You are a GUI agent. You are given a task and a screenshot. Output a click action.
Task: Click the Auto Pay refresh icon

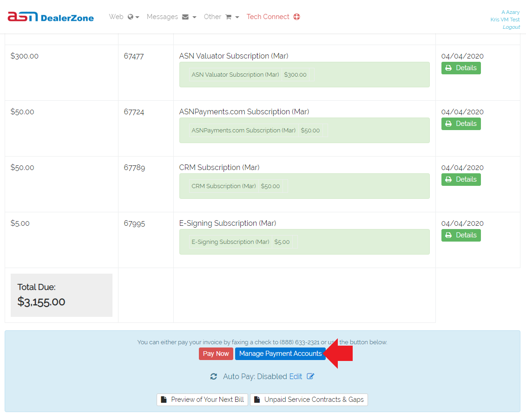pos(214,377)
